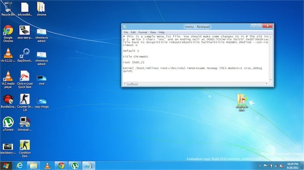The width and height of the screenshot is (304, 170).
Task: Select the VLC media player shortcut
Action: 8,80
